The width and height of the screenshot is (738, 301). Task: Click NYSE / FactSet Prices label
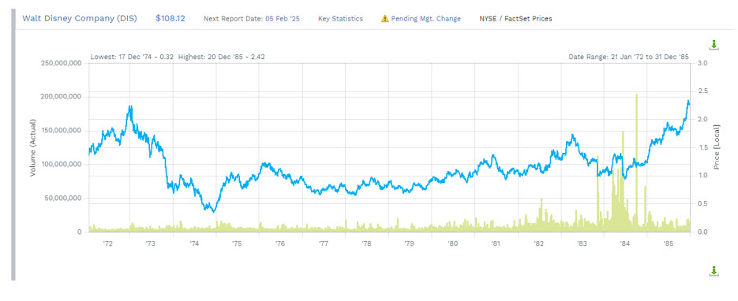coord(516,19)
